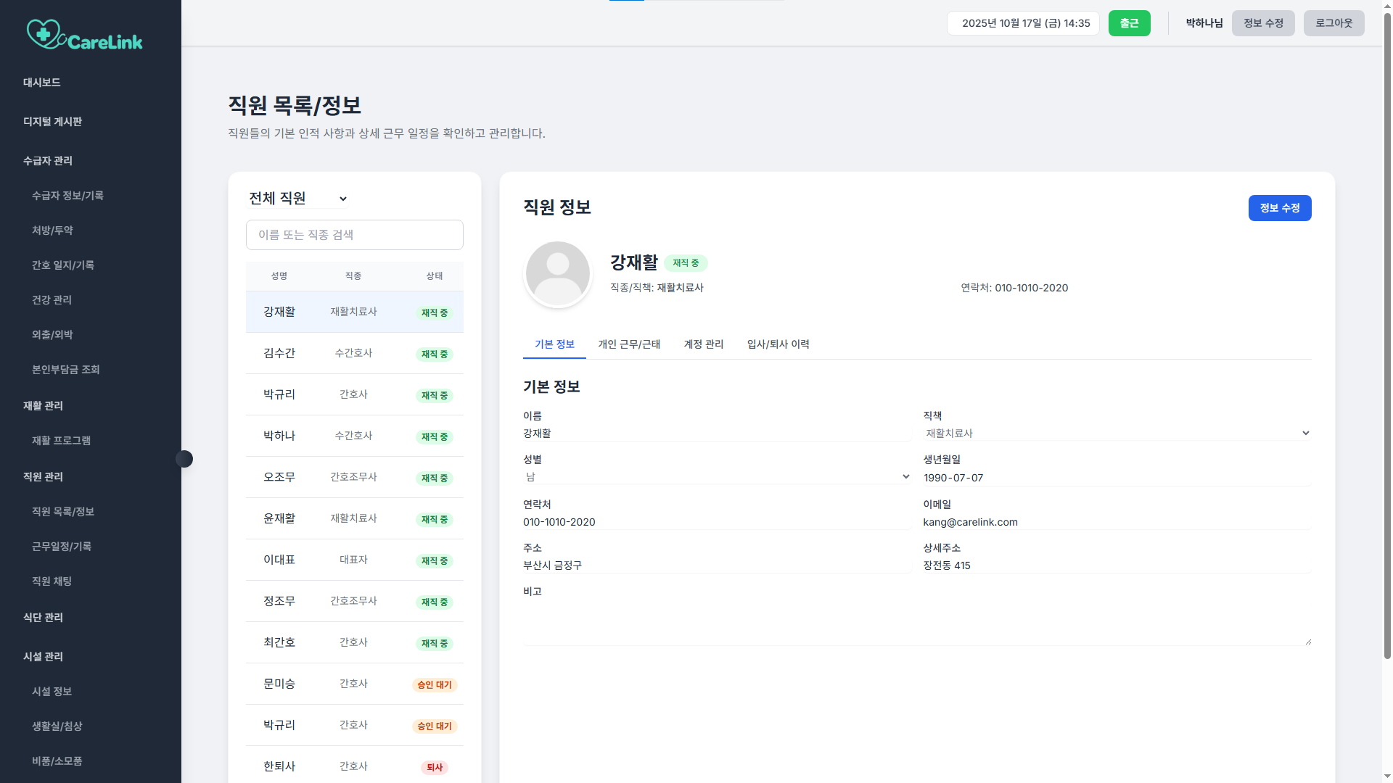Open 직원 목록/정보 sidebar item
The width and height of the screenshot is (1393, 783).
click(63, 512)
